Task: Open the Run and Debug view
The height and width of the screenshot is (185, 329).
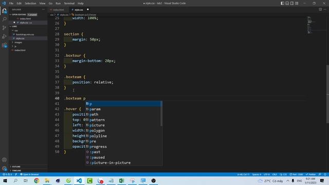Action: click(4, 36)
